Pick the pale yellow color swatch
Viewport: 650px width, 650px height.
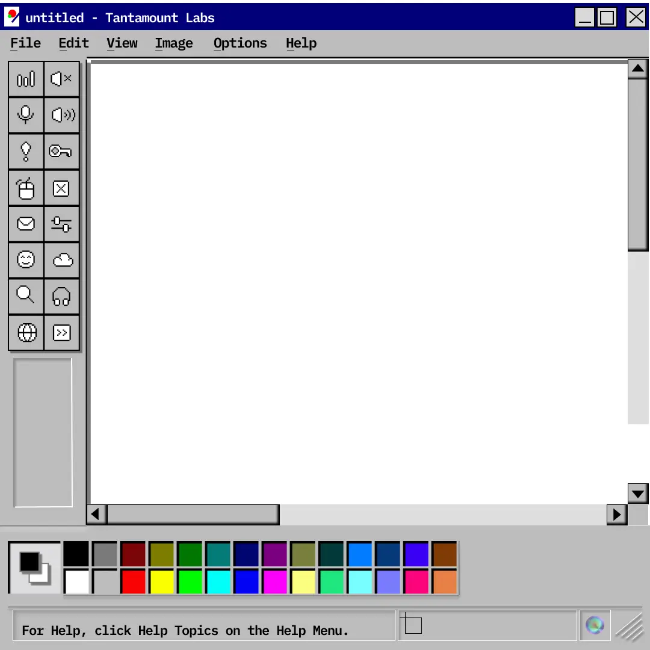click(x=303, y=581)
